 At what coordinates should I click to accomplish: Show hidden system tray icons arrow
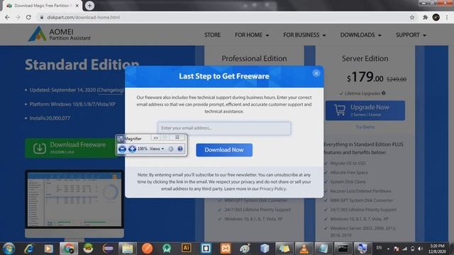pos(388,249)
